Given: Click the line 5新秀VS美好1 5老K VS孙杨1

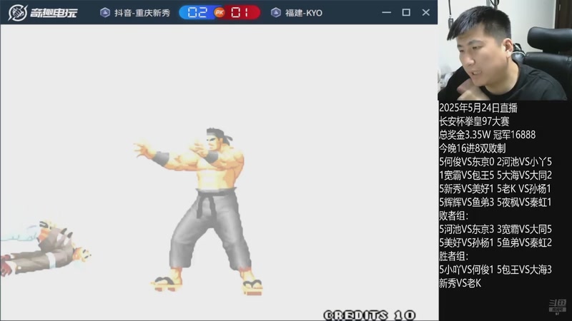Looking at the screenshot, I should click(495, 188).
